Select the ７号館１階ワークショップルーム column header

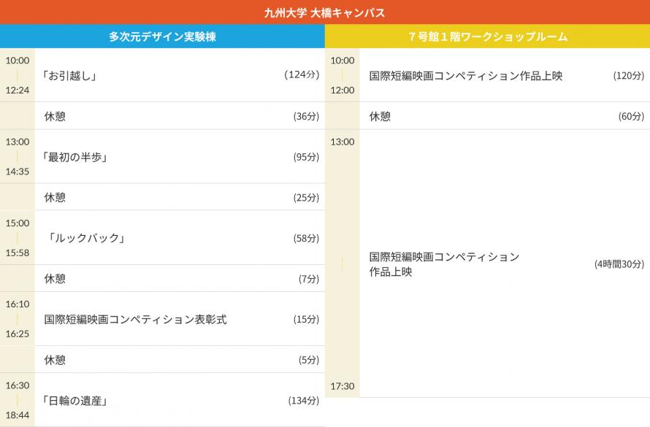[x=487, y=36]
